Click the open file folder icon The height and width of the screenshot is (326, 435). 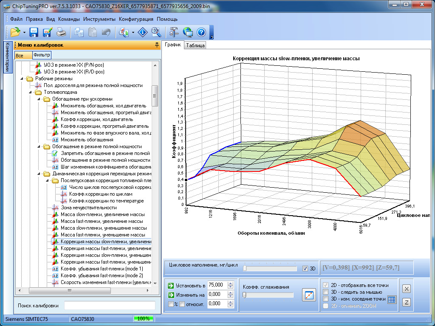coord(15,32)
